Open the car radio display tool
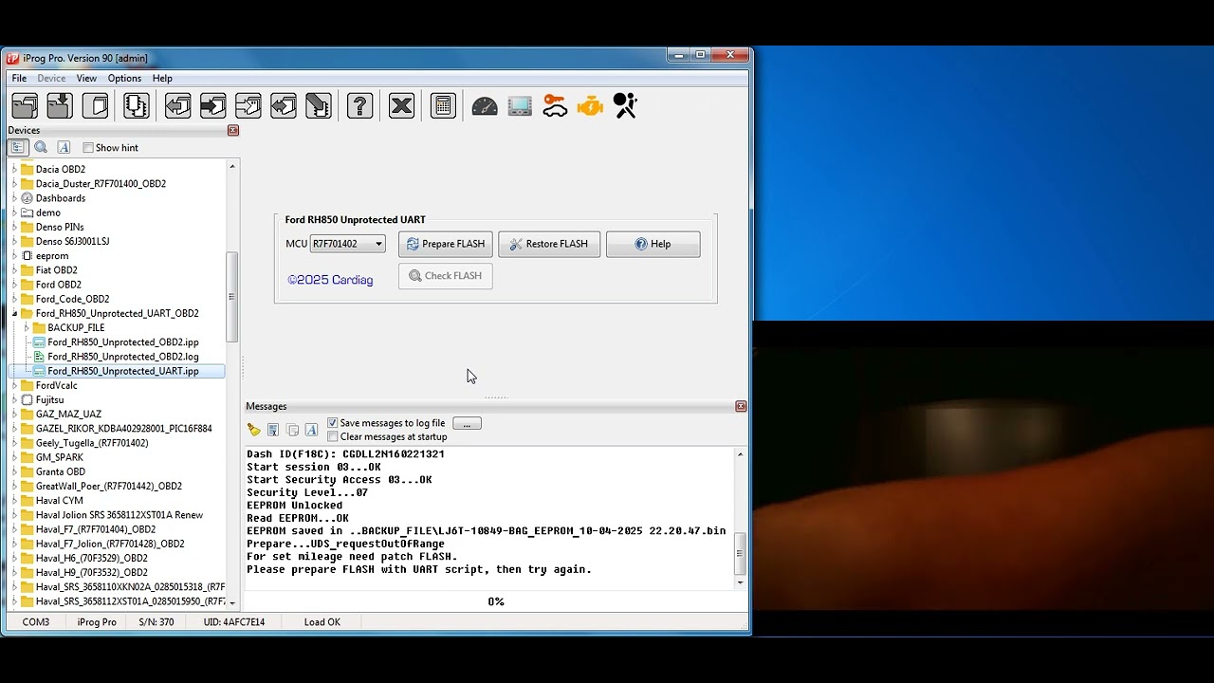 520,105
